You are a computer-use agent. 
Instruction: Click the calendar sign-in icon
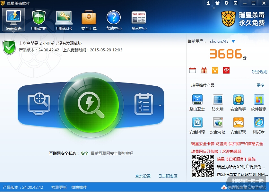[193, 70]
